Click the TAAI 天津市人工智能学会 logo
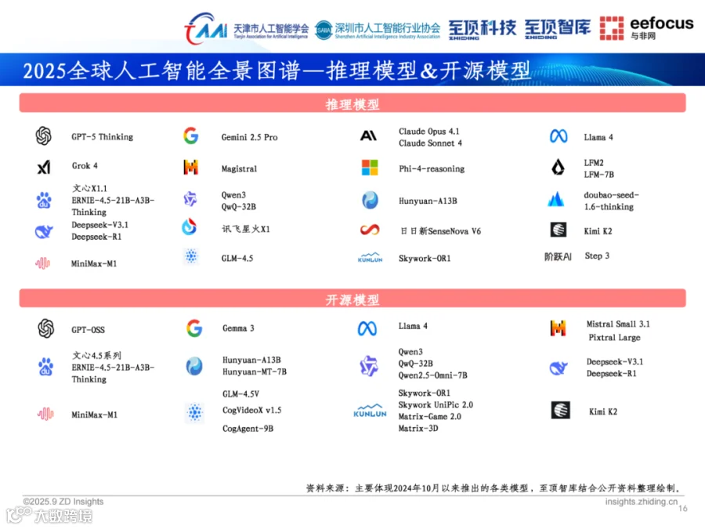Viewport: 705px width, 529px height. (x=247, y=29)
